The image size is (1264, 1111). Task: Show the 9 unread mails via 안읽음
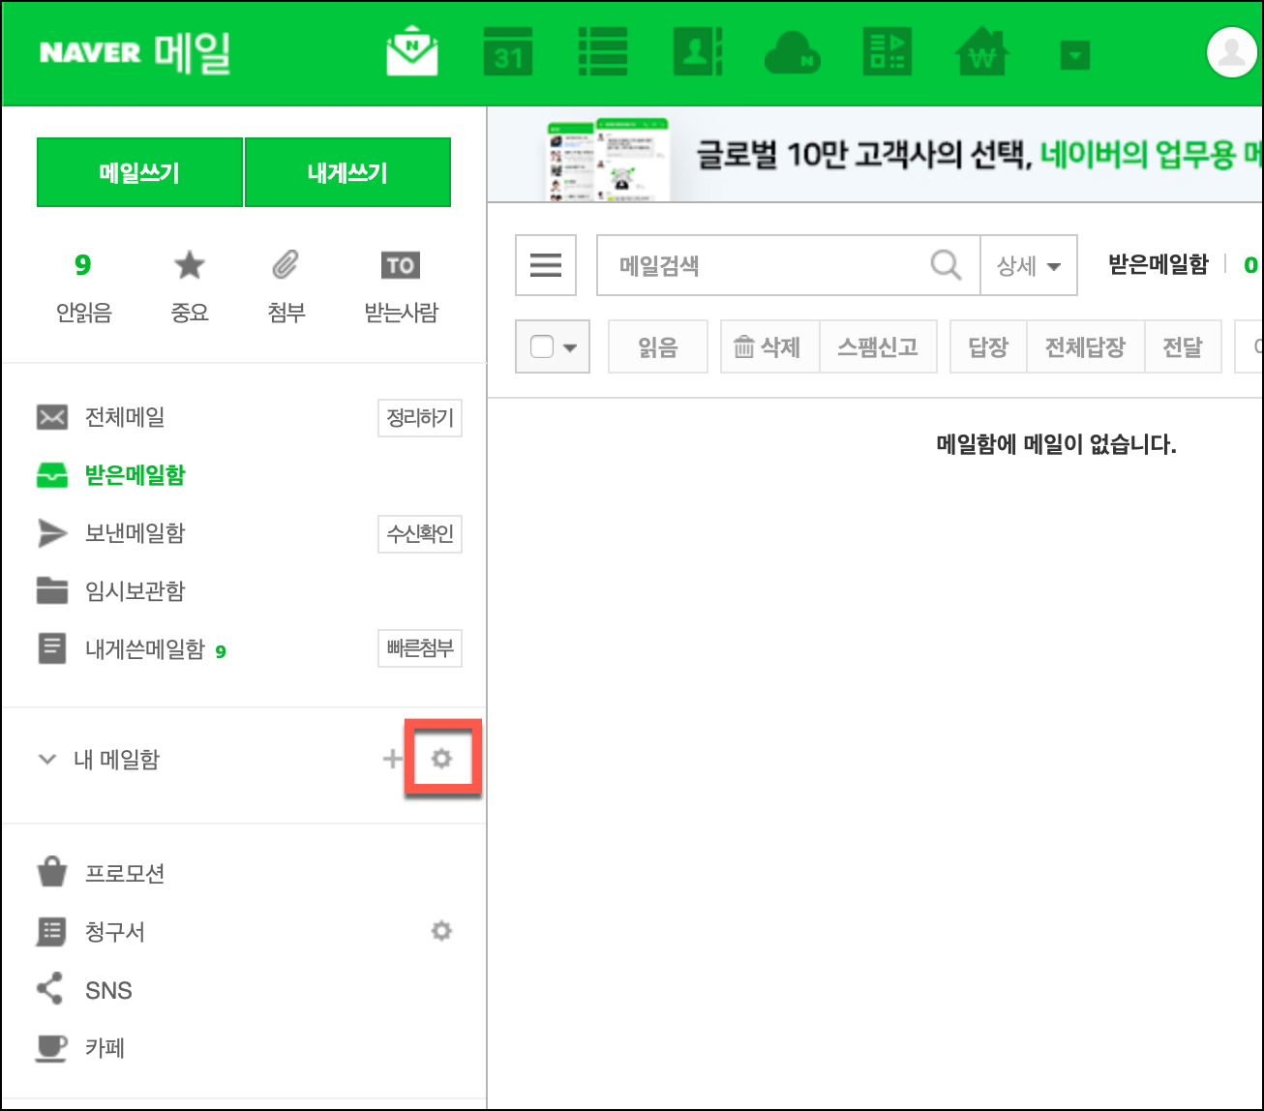click(x=83, y=286)
